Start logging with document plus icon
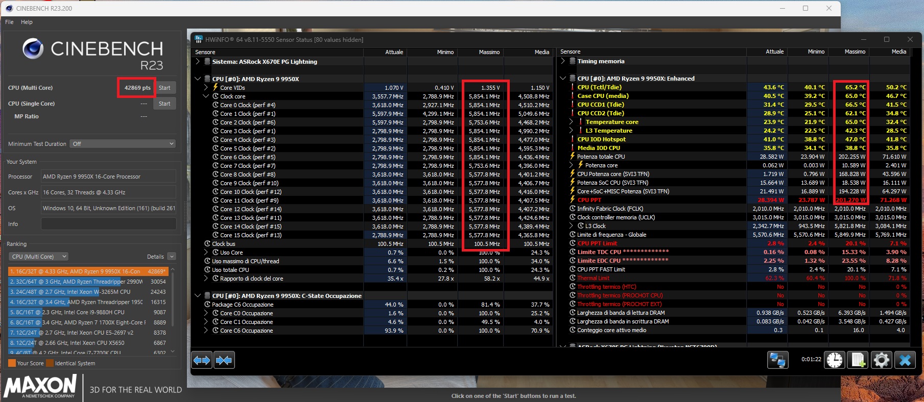The height and width of the screenshot is (402, 924). pos(858,360)
